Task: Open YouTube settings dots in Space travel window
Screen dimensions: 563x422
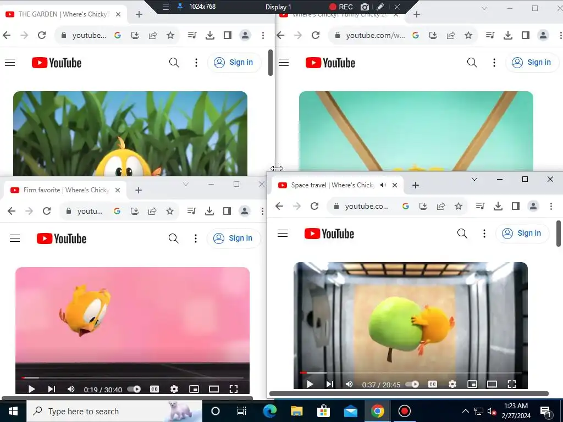Action: tap(484, 234)
